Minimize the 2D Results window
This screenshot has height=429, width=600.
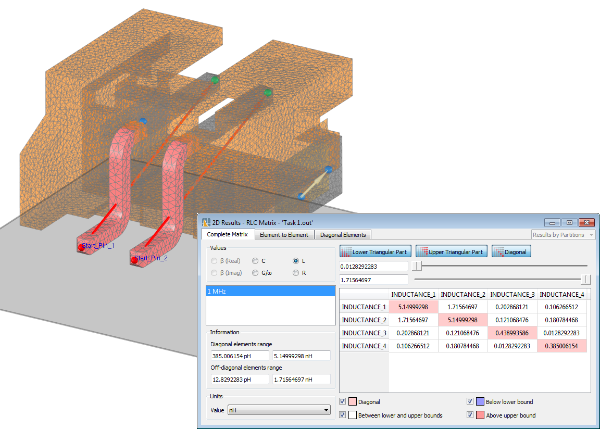[x=553, y=223]
